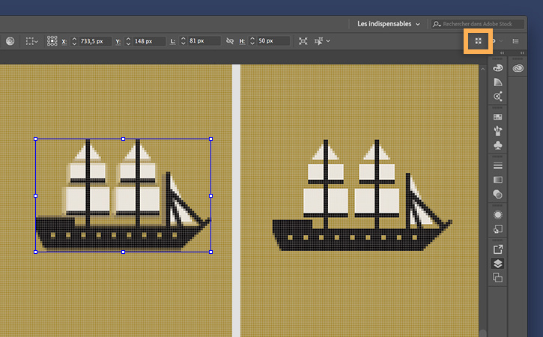Open the Color panel palette icon
The width and height of the screenshot is (543, 337).
coord(497,68)
